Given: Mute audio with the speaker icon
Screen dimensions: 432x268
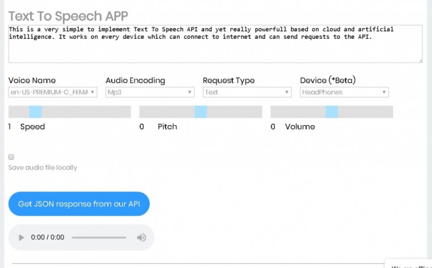Looking at the screenshot, I should [x=141, y=238].
